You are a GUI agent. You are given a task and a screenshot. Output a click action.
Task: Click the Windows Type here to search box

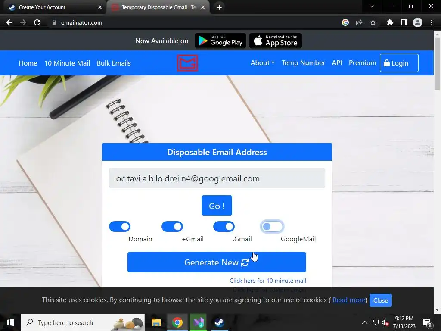(83, 322)
